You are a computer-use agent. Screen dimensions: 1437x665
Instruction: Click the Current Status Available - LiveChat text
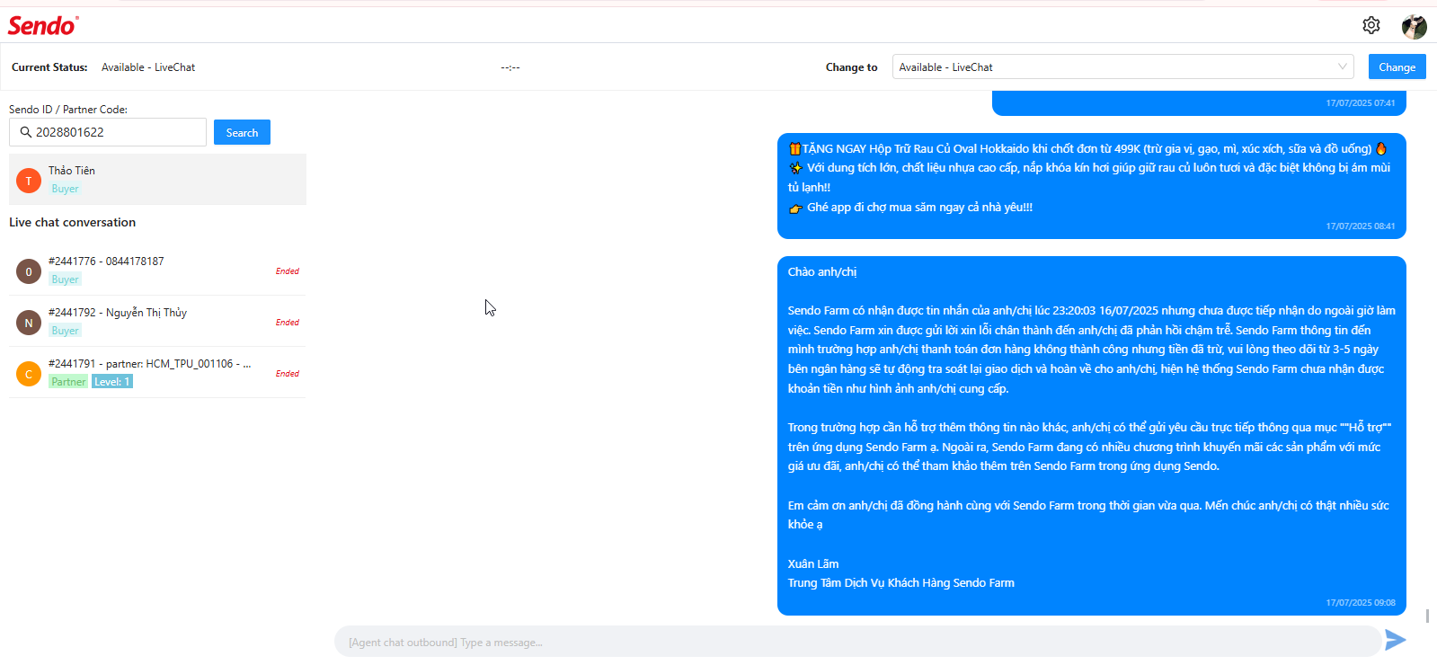(148, 67)
